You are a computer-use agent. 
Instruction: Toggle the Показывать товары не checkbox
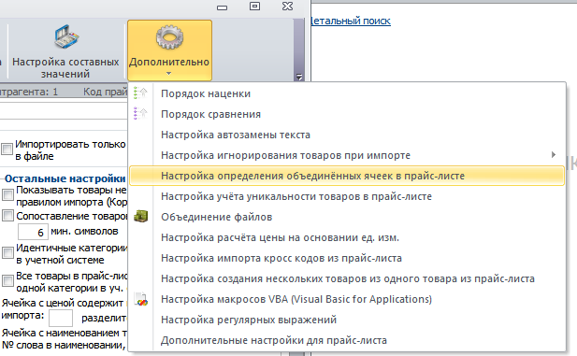7,194
